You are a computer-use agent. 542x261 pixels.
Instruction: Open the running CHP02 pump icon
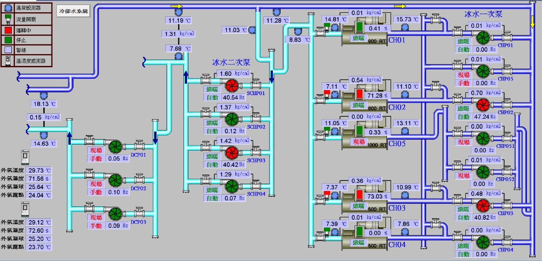pos(483,105)
